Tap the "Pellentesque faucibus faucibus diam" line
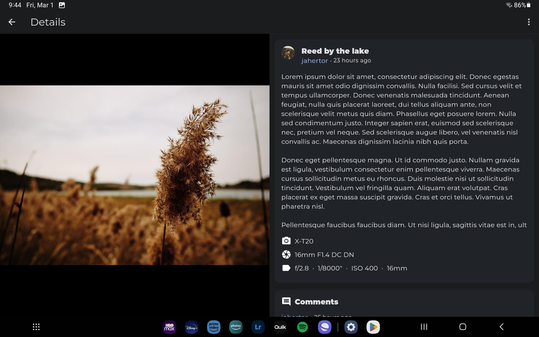This screenshot has height=337, width=539. coord(404,225)
